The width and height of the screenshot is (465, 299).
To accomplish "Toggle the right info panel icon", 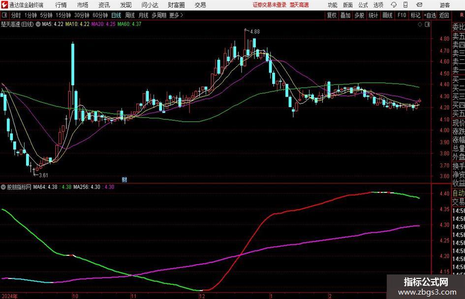I will (x=427, y=25).
